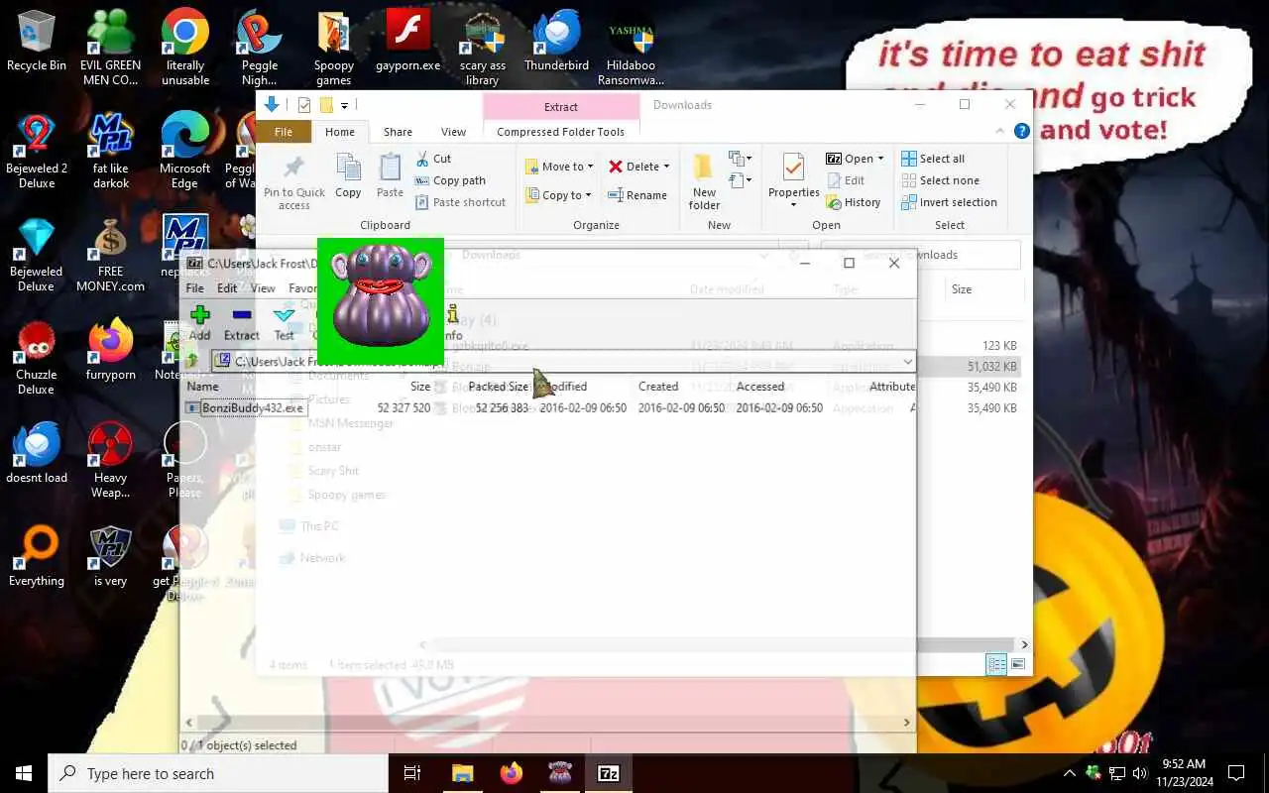1269x793 pixels.
Task: Open Compressed Folder Tools tab
Action: [560, 132]
